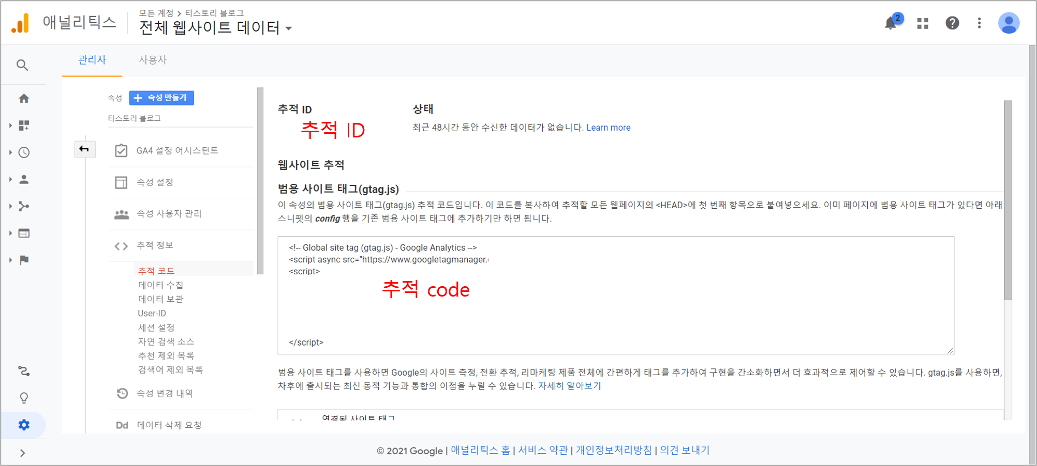The height and width of the screenshot is (466, 1037).
Task: Select 세션 설정 submenu item
Action: tap(156, 328)
